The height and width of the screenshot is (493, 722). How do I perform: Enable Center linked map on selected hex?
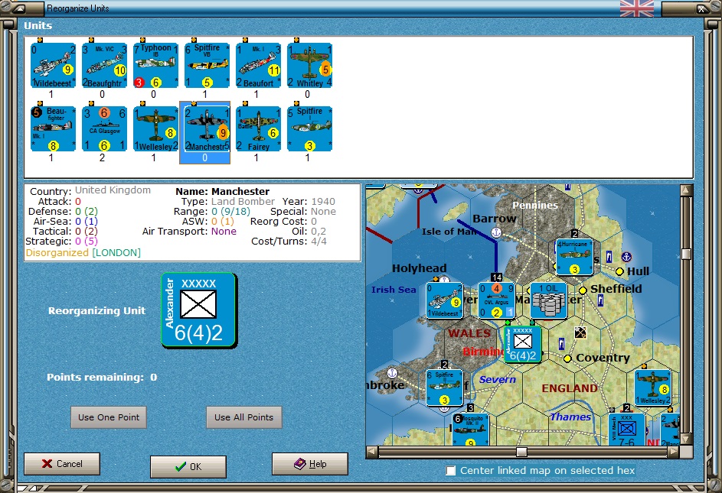click(x=451, y=471)
